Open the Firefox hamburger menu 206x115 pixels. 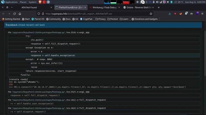202,13
